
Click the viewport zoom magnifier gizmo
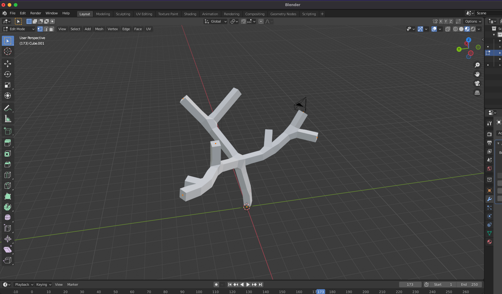pyautogui.click(x=477, y=65)
